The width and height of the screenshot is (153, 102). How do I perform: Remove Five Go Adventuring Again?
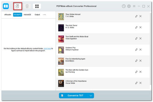pos(141,61)
